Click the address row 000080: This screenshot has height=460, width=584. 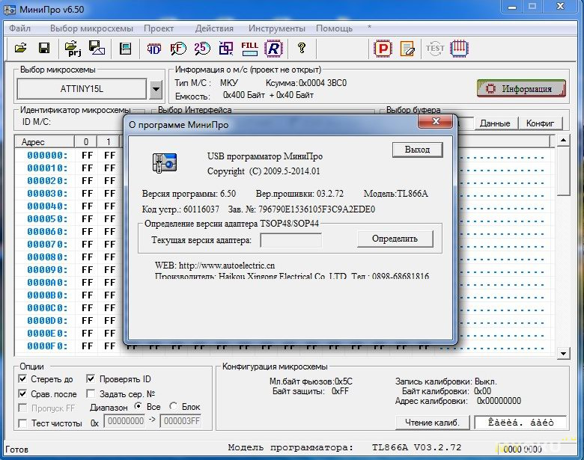47,257
